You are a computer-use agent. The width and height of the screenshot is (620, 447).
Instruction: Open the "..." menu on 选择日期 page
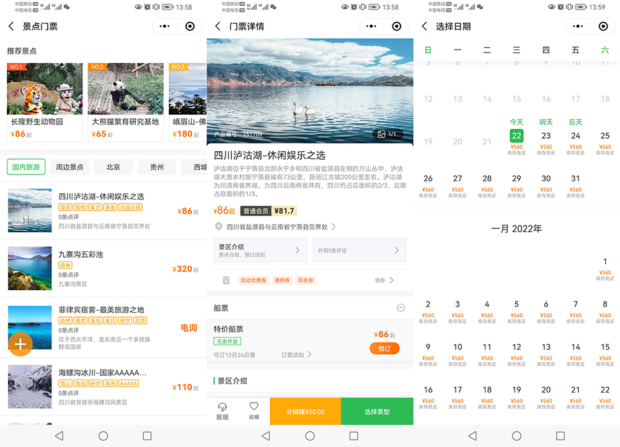coord(576,26)
